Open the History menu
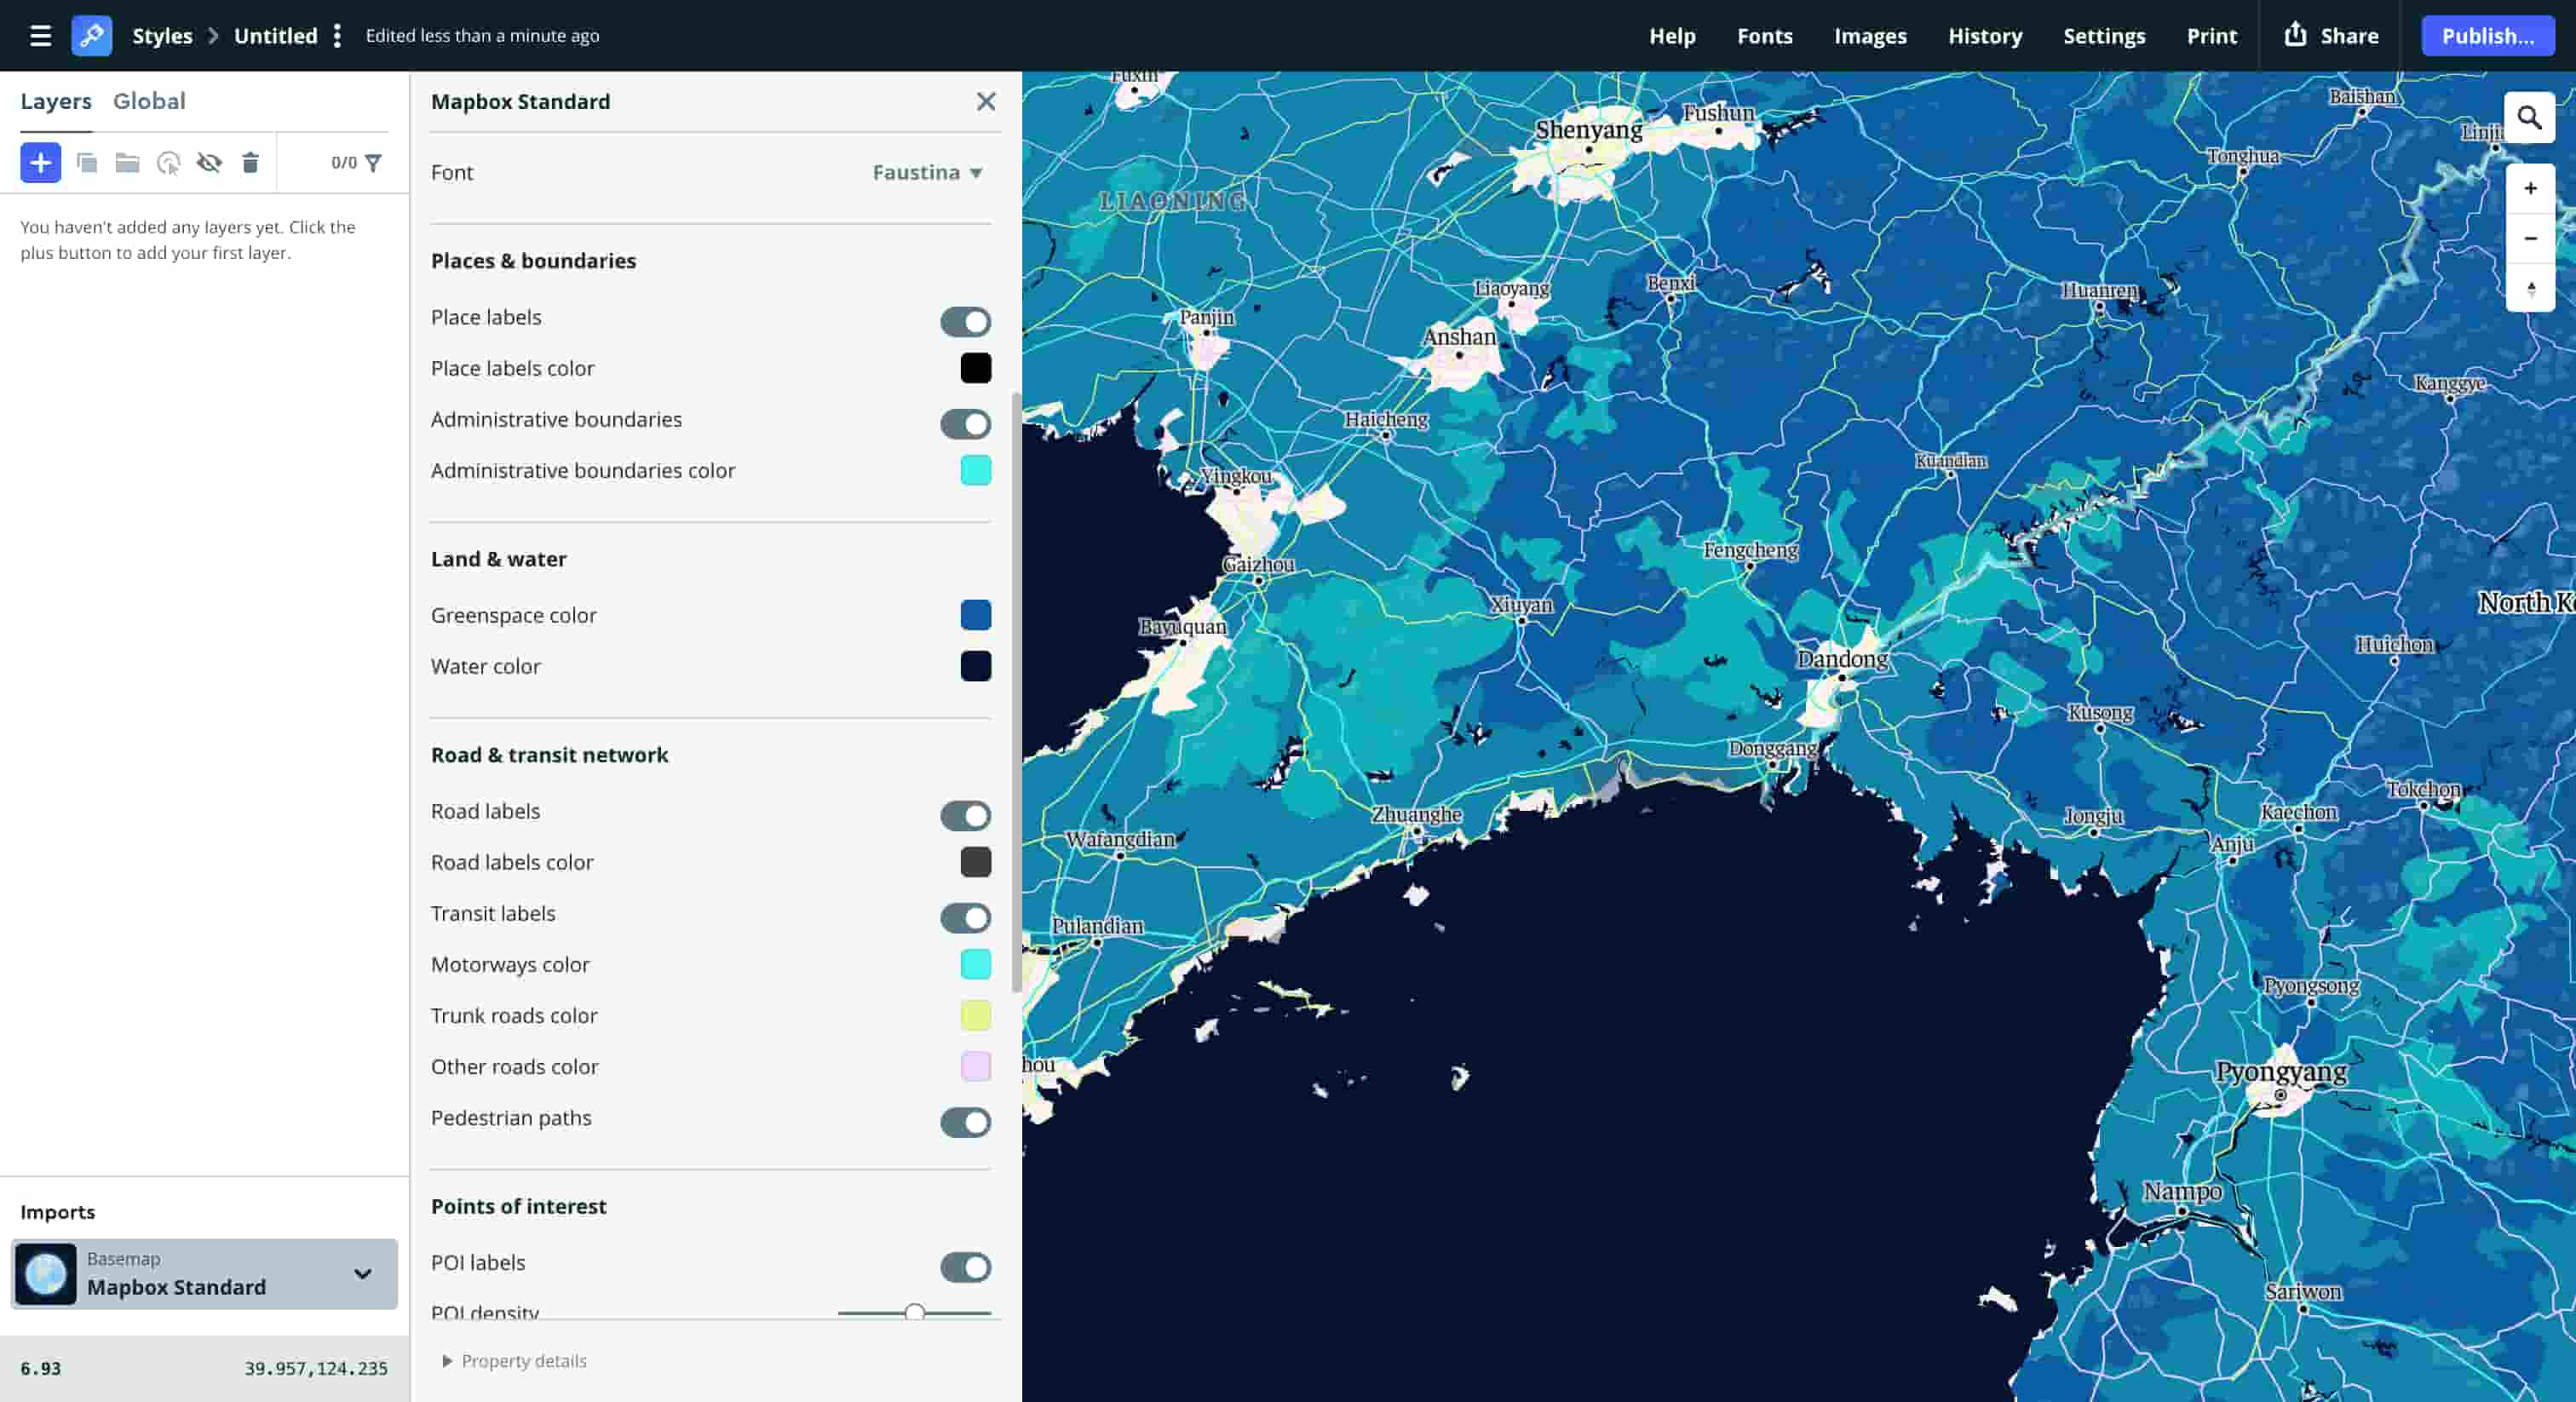Image resolution: width=2576 pixels, height=1402 pixels. [1985, 35]
